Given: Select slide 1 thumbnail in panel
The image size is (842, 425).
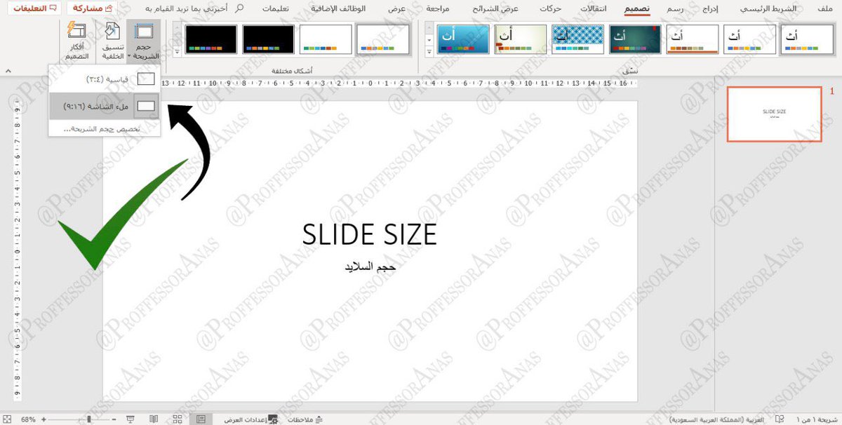Looking at the screenshot, I should click(x=774, y=114).
